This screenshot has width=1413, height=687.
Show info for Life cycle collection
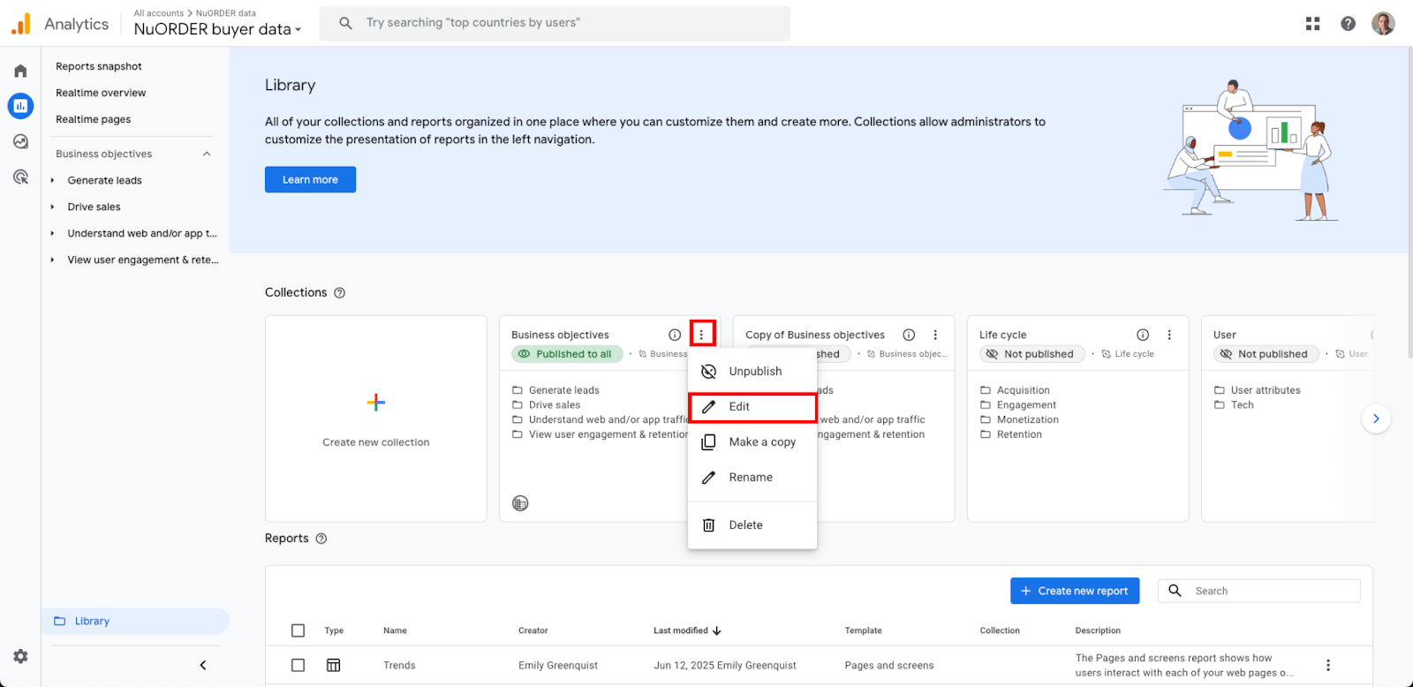(1143, 335)
